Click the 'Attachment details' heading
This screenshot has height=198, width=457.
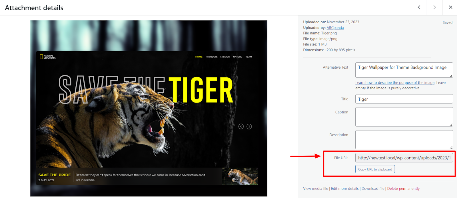pos(34,8)
